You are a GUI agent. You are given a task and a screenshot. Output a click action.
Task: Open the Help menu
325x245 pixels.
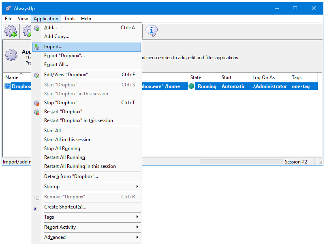[86, 19]
